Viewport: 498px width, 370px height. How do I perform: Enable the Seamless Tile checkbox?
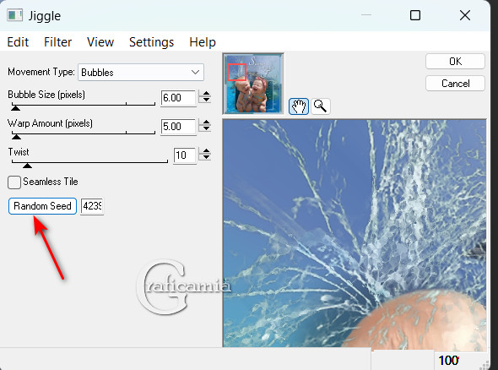click(14, 182)
